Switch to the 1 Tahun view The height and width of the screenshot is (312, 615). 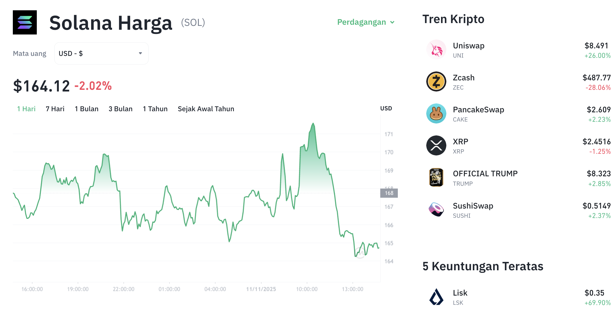[x=155, y=109]
